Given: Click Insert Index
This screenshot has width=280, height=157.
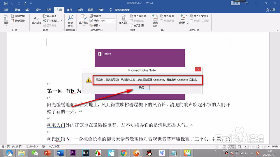Looking at the screenshot, I should (167, 16).
